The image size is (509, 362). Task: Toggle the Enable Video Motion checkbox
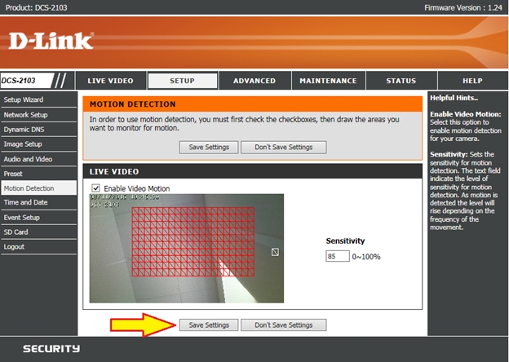(95, 188)
